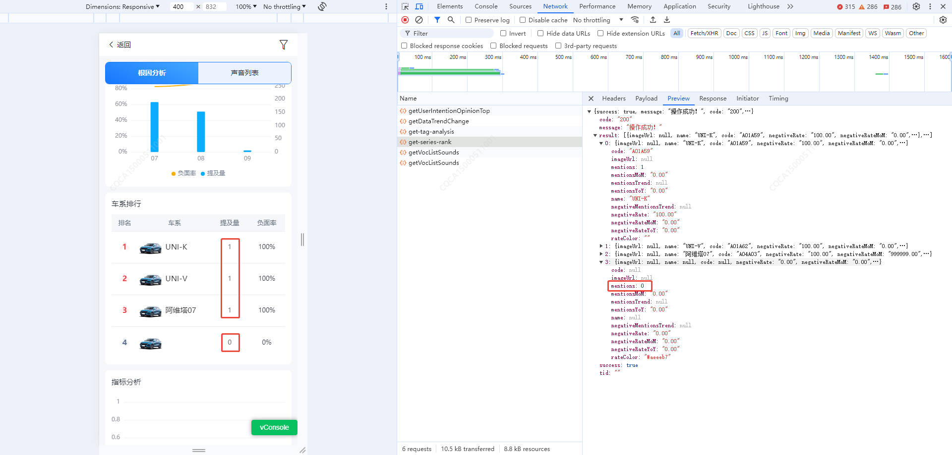Open the filter funnel icon in mobile page
Image resolution: width=952 pixels, height=455 pixels.
pyautogui.click(x=284, y=45)
